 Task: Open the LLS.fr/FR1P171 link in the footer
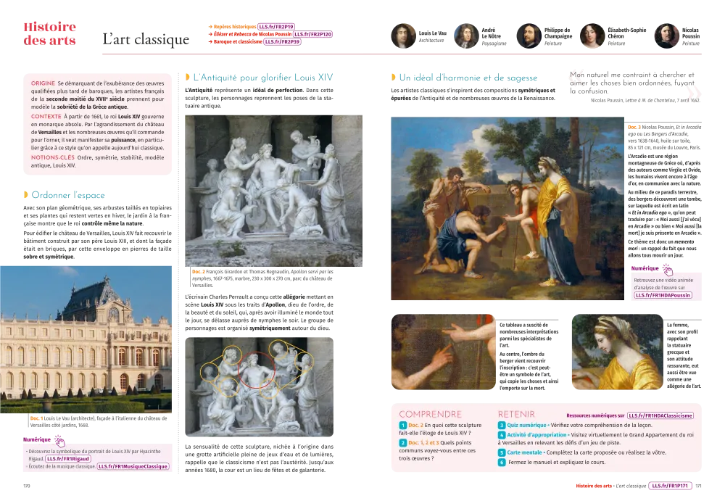click(x=672, y=486)
